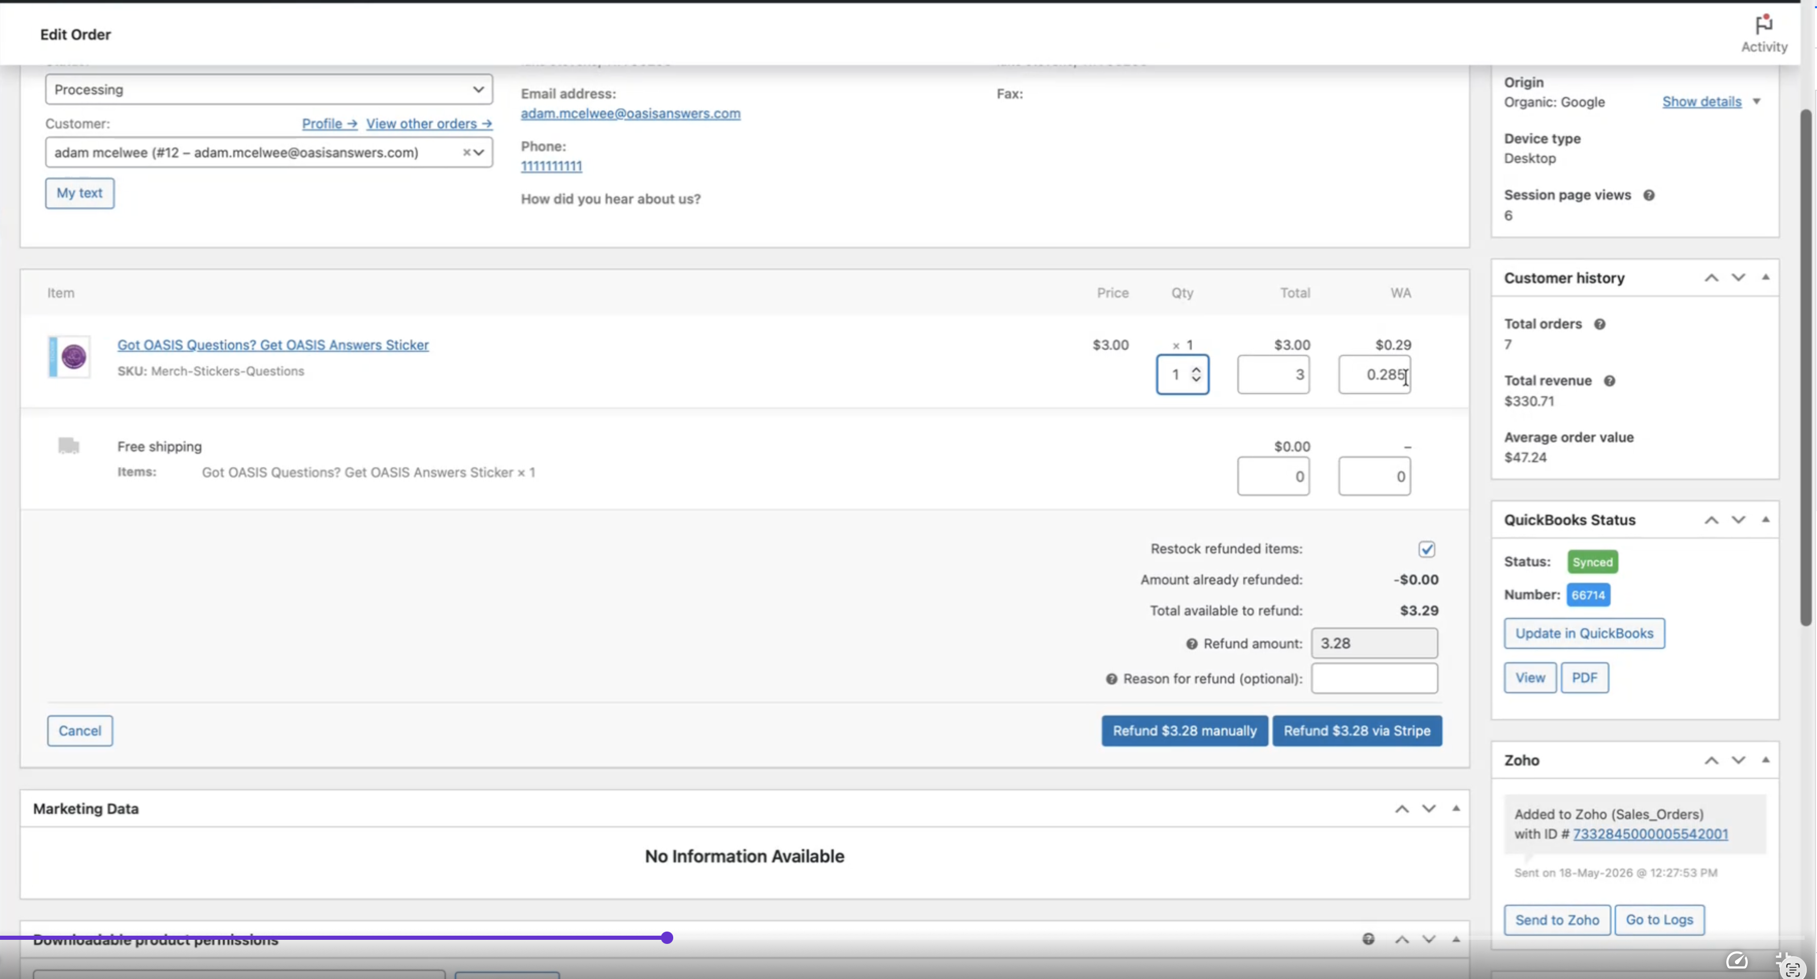Click the sticker refund Total field
The width and height of the screenshot is (1817, 979).
[x=1273, y=374]
